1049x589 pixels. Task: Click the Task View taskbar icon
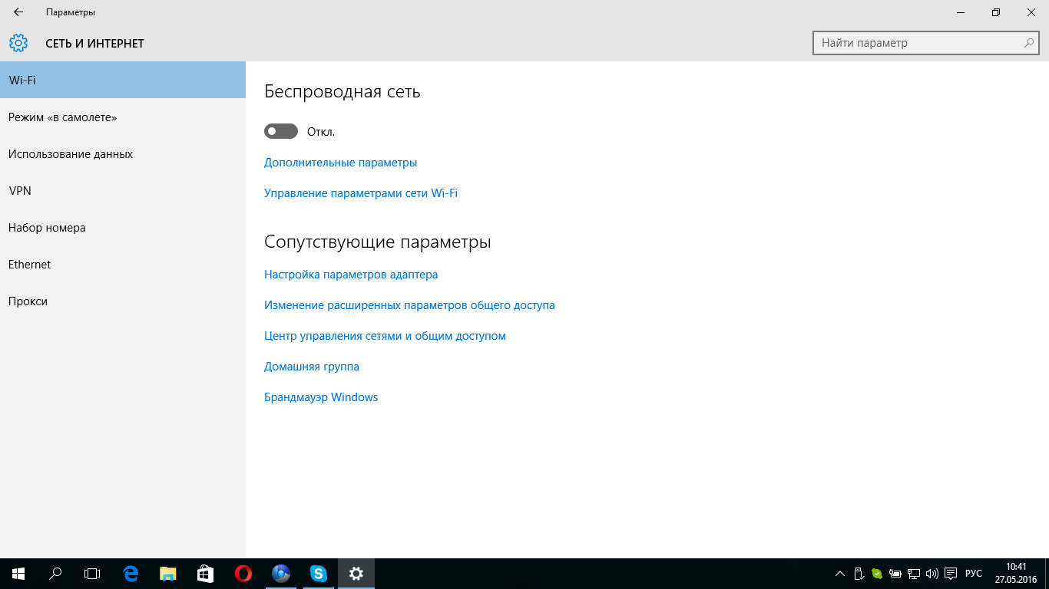click(92, 573)
